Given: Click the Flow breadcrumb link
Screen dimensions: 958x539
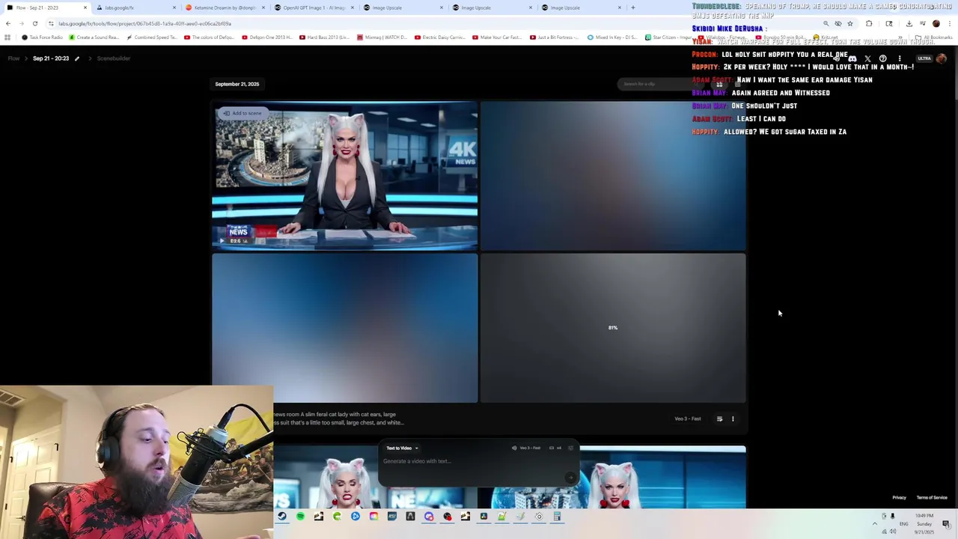Looking at the screenshot, I should pos(13,58).
